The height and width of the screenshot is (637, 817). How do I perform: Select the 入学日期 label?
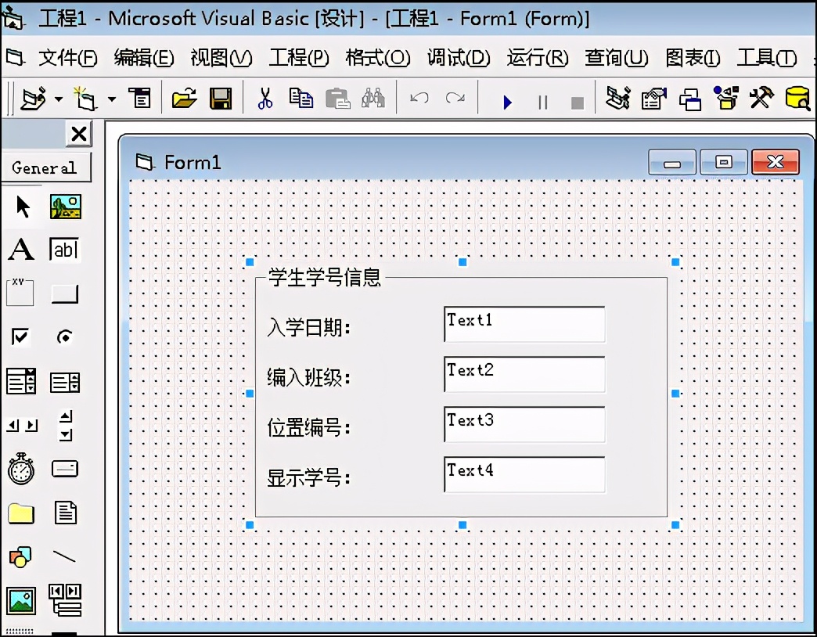coord(308,328)
